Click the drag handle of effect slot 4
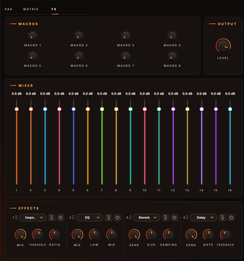This screenshot has height=261, width=244. [187, 217]
